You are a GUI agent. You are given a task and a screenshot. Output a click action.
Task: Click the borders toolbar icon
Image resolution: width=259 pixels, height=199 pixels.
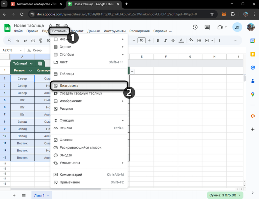tap(199, 40)
